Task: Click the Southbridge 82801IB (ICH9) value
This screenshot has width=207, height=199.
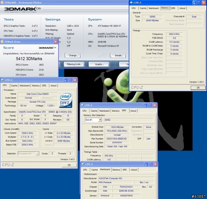Action: (x=126, y=191)
